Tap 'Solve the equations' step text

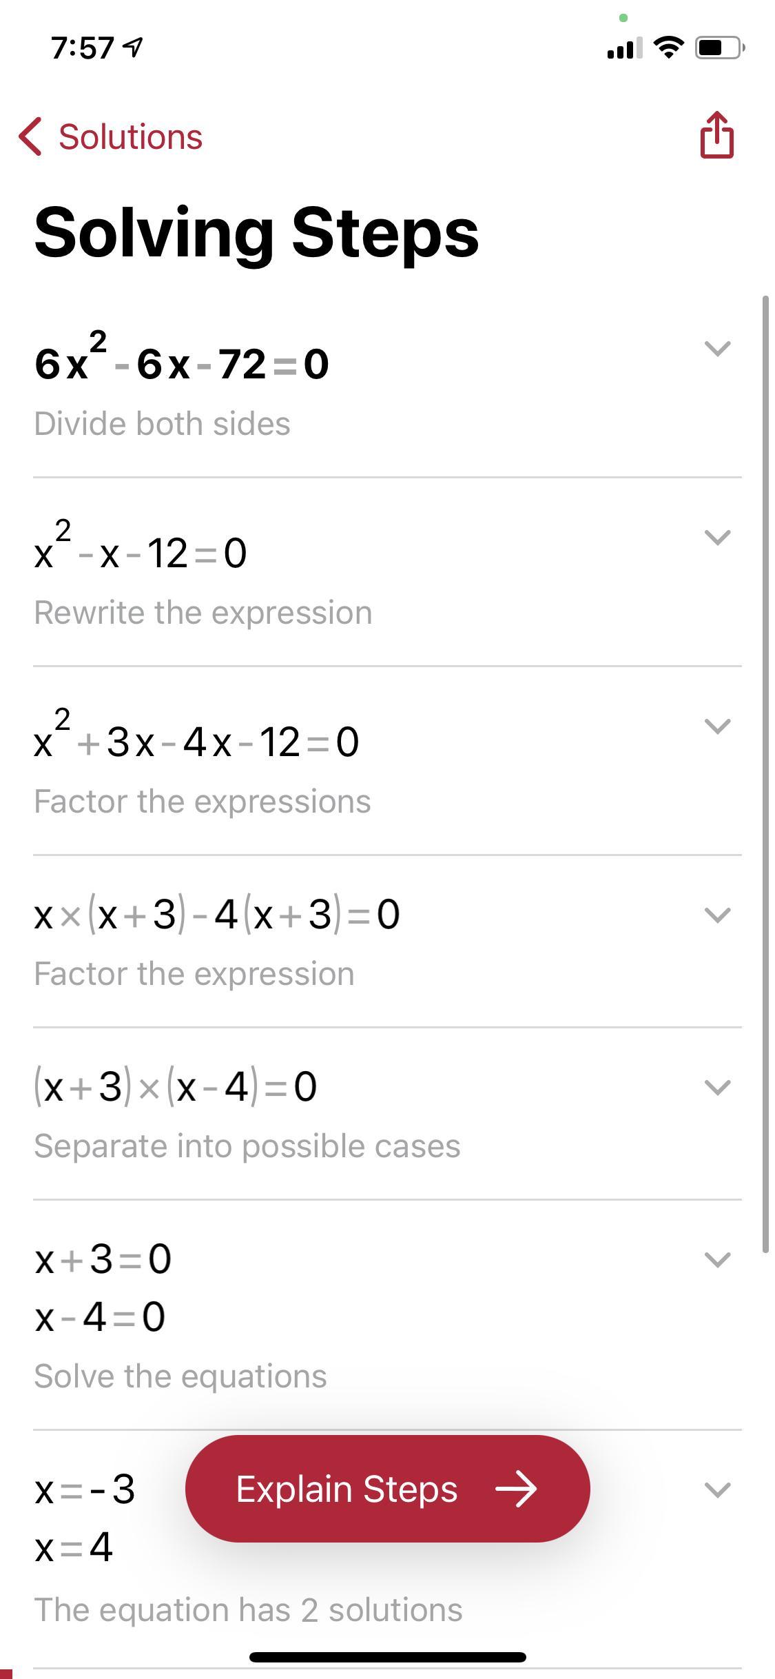pos(180,1376)
